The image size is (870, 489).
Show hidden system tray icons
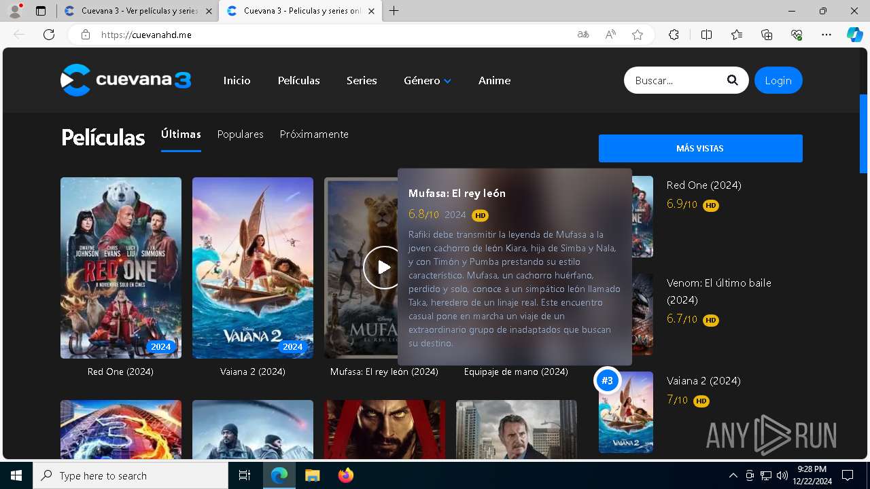733,475
